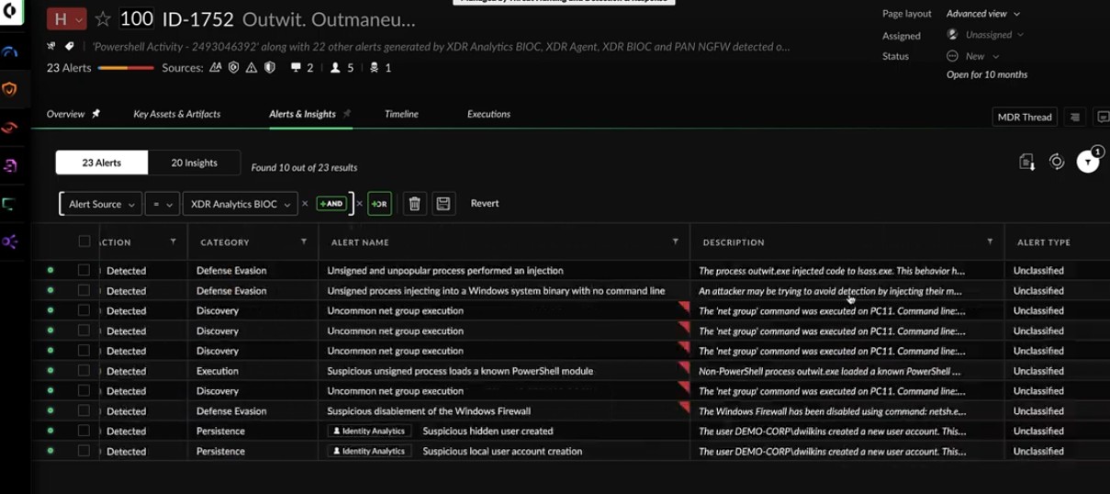This screenshot has height=494, width=1110.
Task: Click the rocket icon below the incident title
Action: pos(52,46)
